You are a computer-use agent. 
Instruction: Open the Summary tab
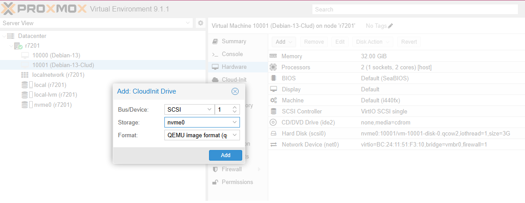click(x=234, y=41)
